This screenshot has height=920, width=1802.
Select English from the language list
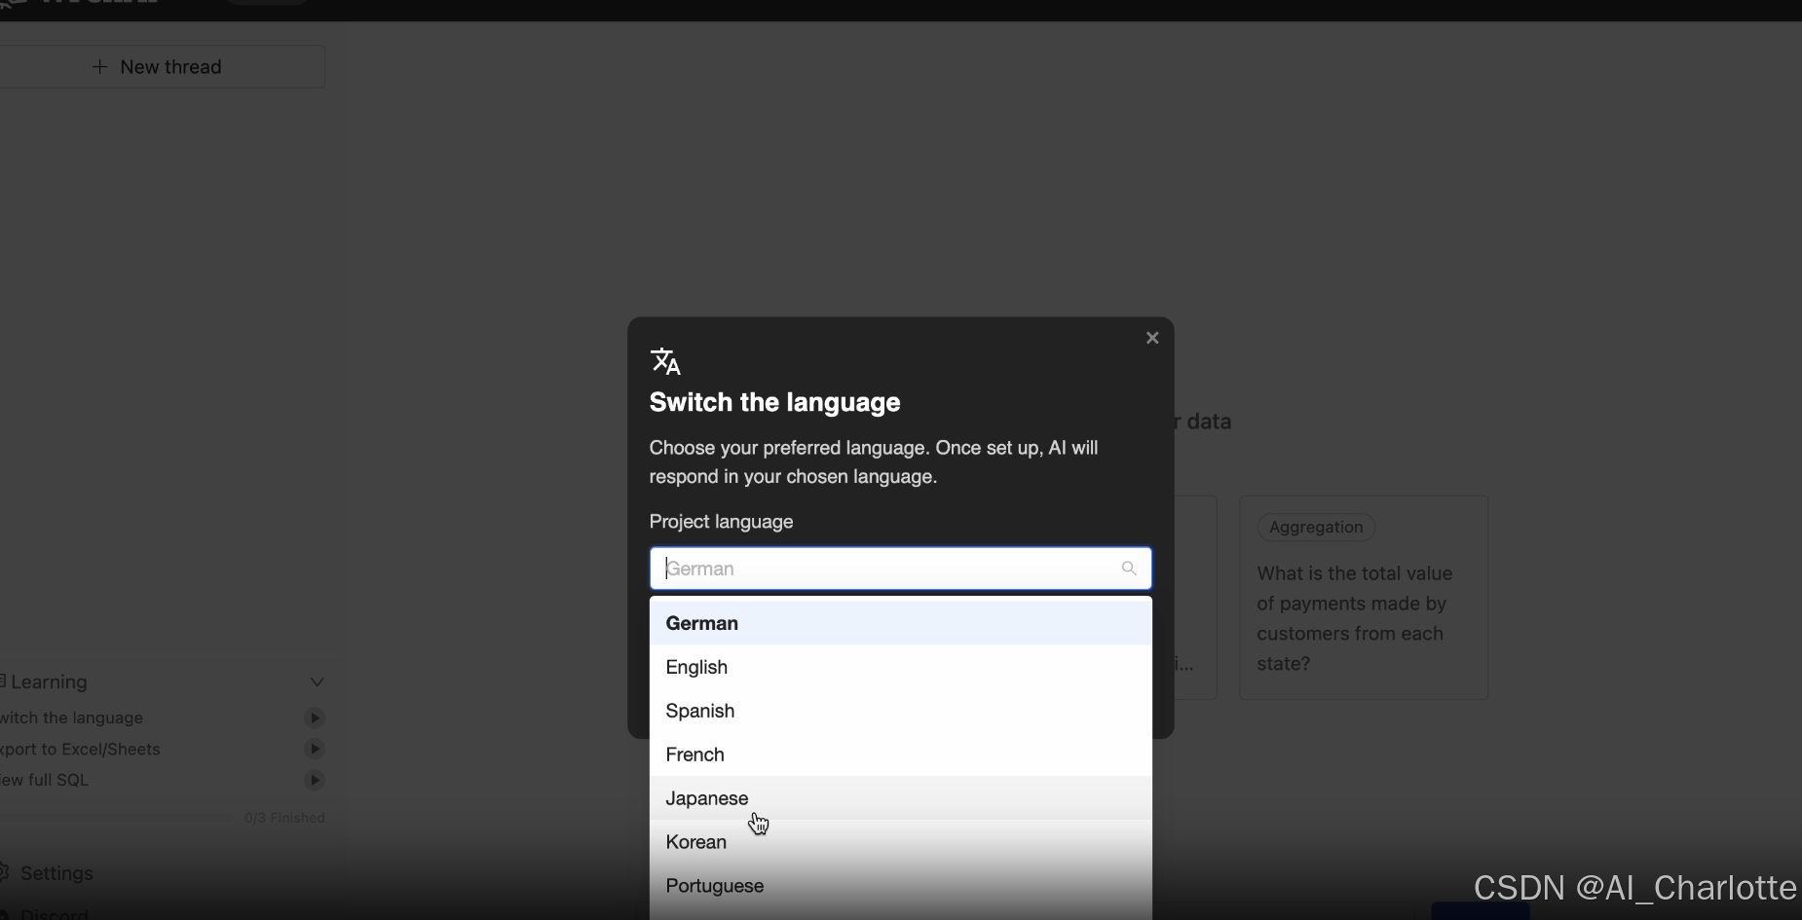[x=900, y=667]
